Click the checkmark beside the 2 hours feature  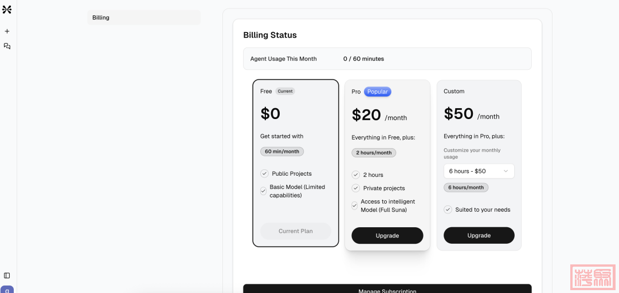(356, 175)
